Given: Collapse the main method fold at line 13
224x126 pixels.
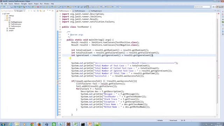Looking at the screenshot, I should coord(61,40).
